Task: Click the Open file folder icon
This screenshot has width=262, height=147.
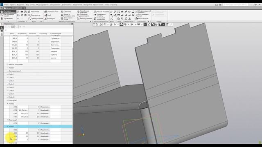Action: pyautogui.click(x=22, y=12)
